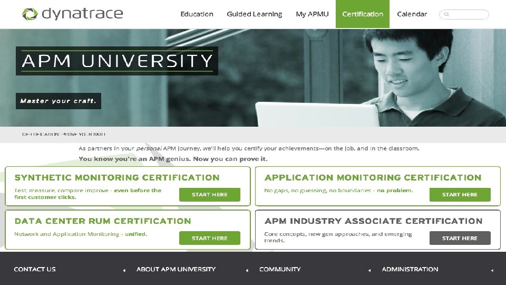Click the 'Certification: Prove your skill' breadcrumb text
The width and height of the screenshot is (506, 285).
coord(64,134)
